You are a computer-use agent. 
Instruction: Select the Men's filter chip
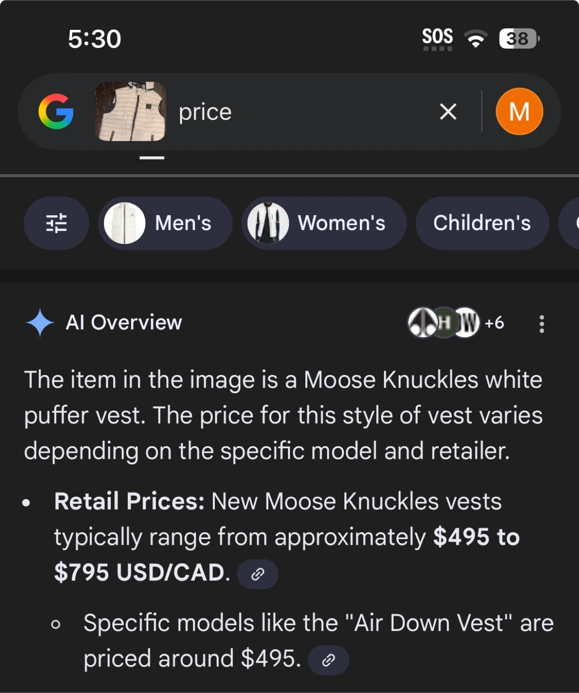(x=165, y=223)
